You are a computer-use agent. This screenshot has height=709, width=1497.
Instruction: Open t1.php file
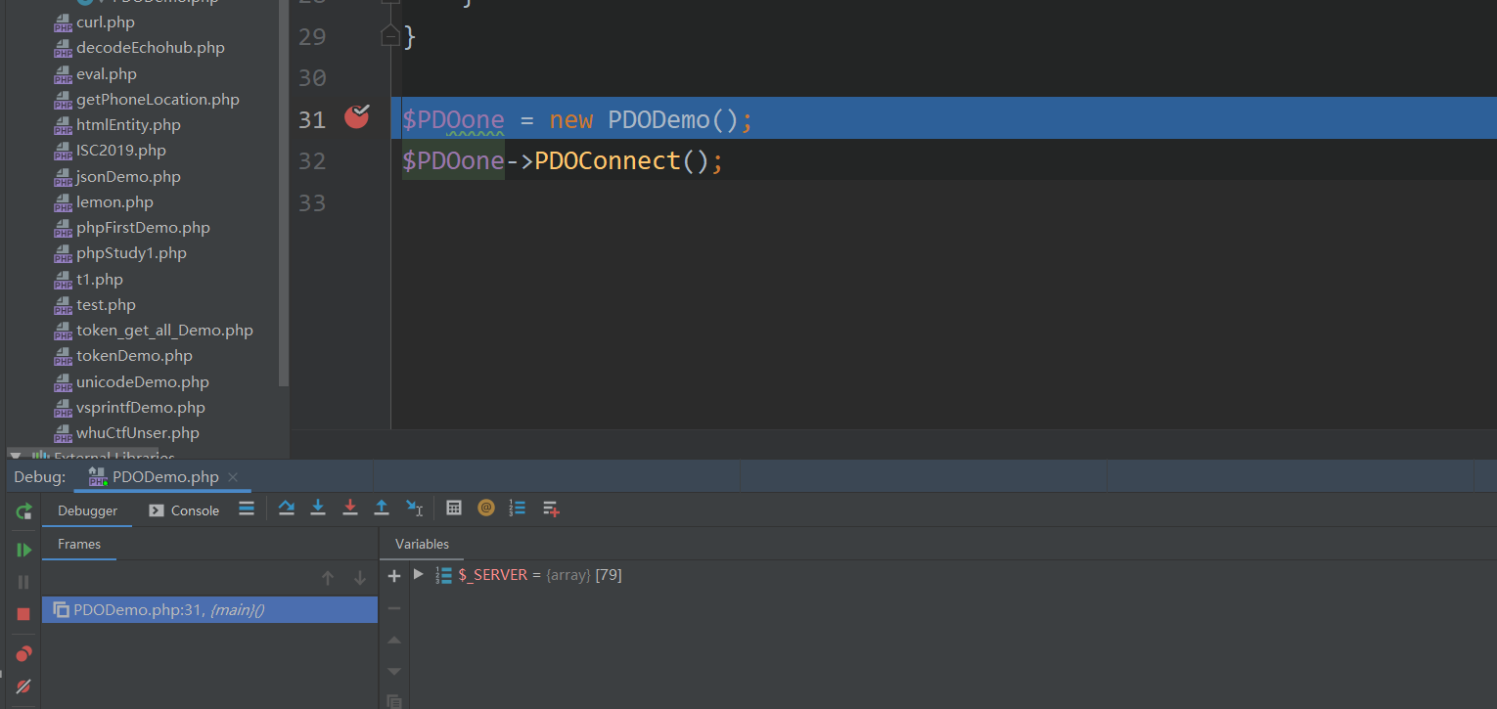click(x=88, y=280)
